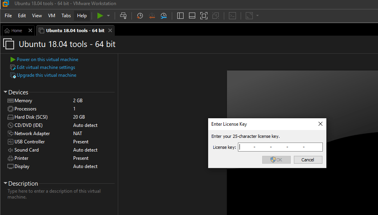Click the Sound Card speaker icon
Viewport: 378px width, 215px height.
point(10,150)
